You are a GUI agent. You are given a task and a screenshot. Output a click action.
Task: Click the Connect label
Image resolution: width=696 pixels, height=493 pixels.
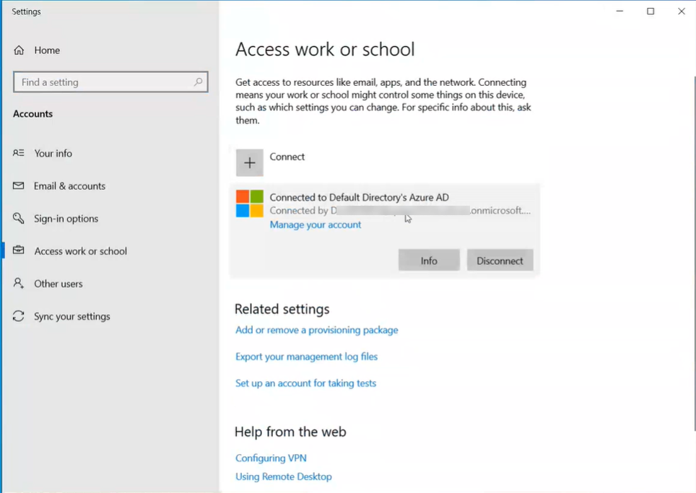tap(287, 157)
